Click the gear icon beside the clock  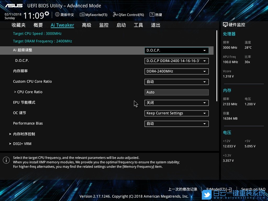[x=47, y=13]
